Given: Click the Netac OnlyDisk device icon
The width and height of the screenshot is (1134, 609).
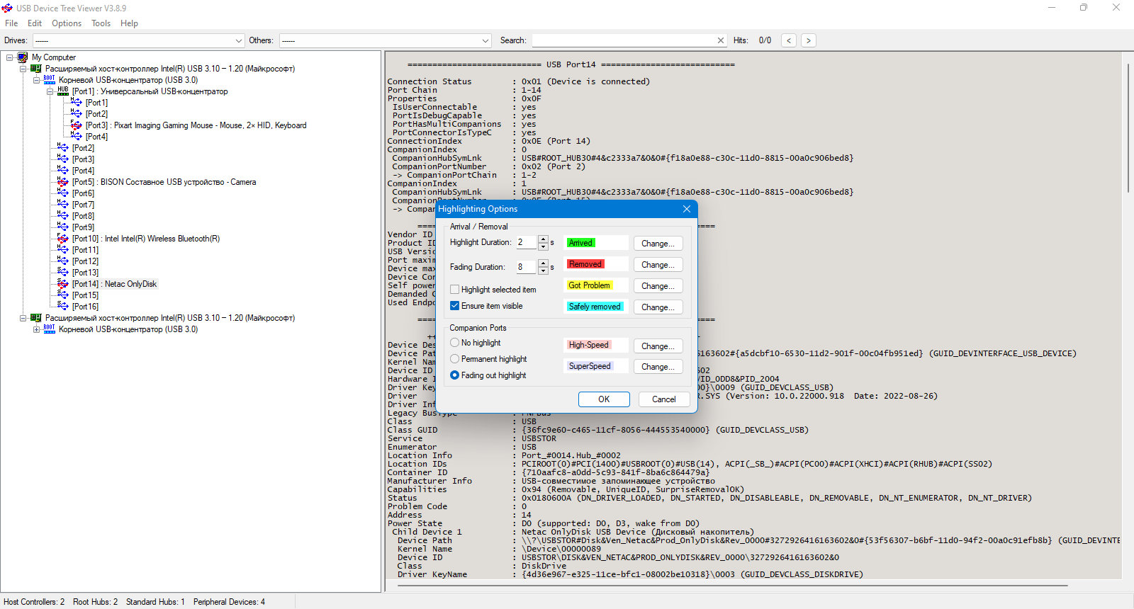Looking at the screenshot, I should click(63, 284).
